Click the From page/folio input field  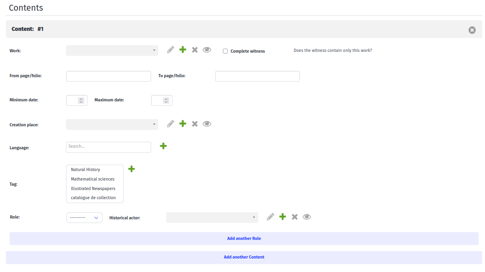click(108, 76)
